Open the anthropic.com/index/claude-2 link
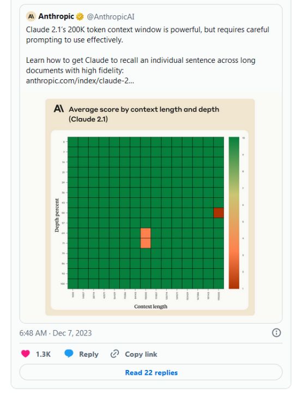Viewport: 302px width, 394px height. [80, 80]
